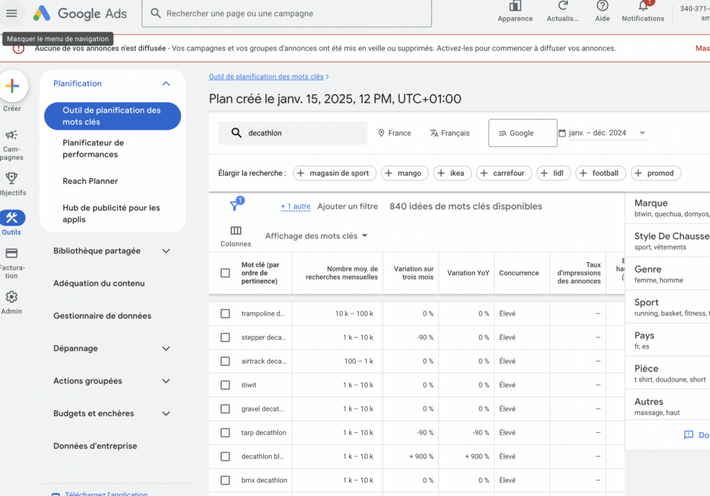Expand the Dépannage section
Viewport: 710px width, 496px height.
click(x=166, y=348)
